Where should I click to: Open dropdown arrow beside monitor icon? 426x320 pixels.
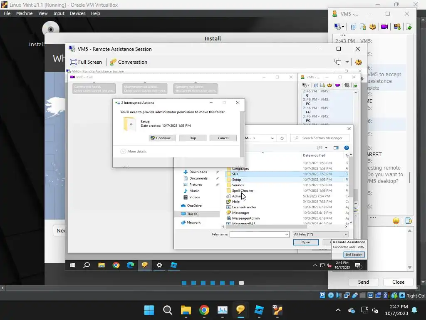pos(347,62)
